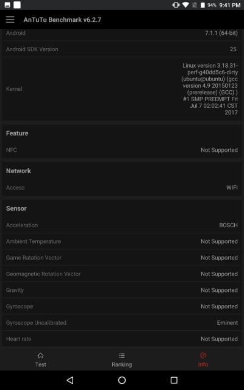
Task: Tap the Android home circle button
Action: point(122,380)
